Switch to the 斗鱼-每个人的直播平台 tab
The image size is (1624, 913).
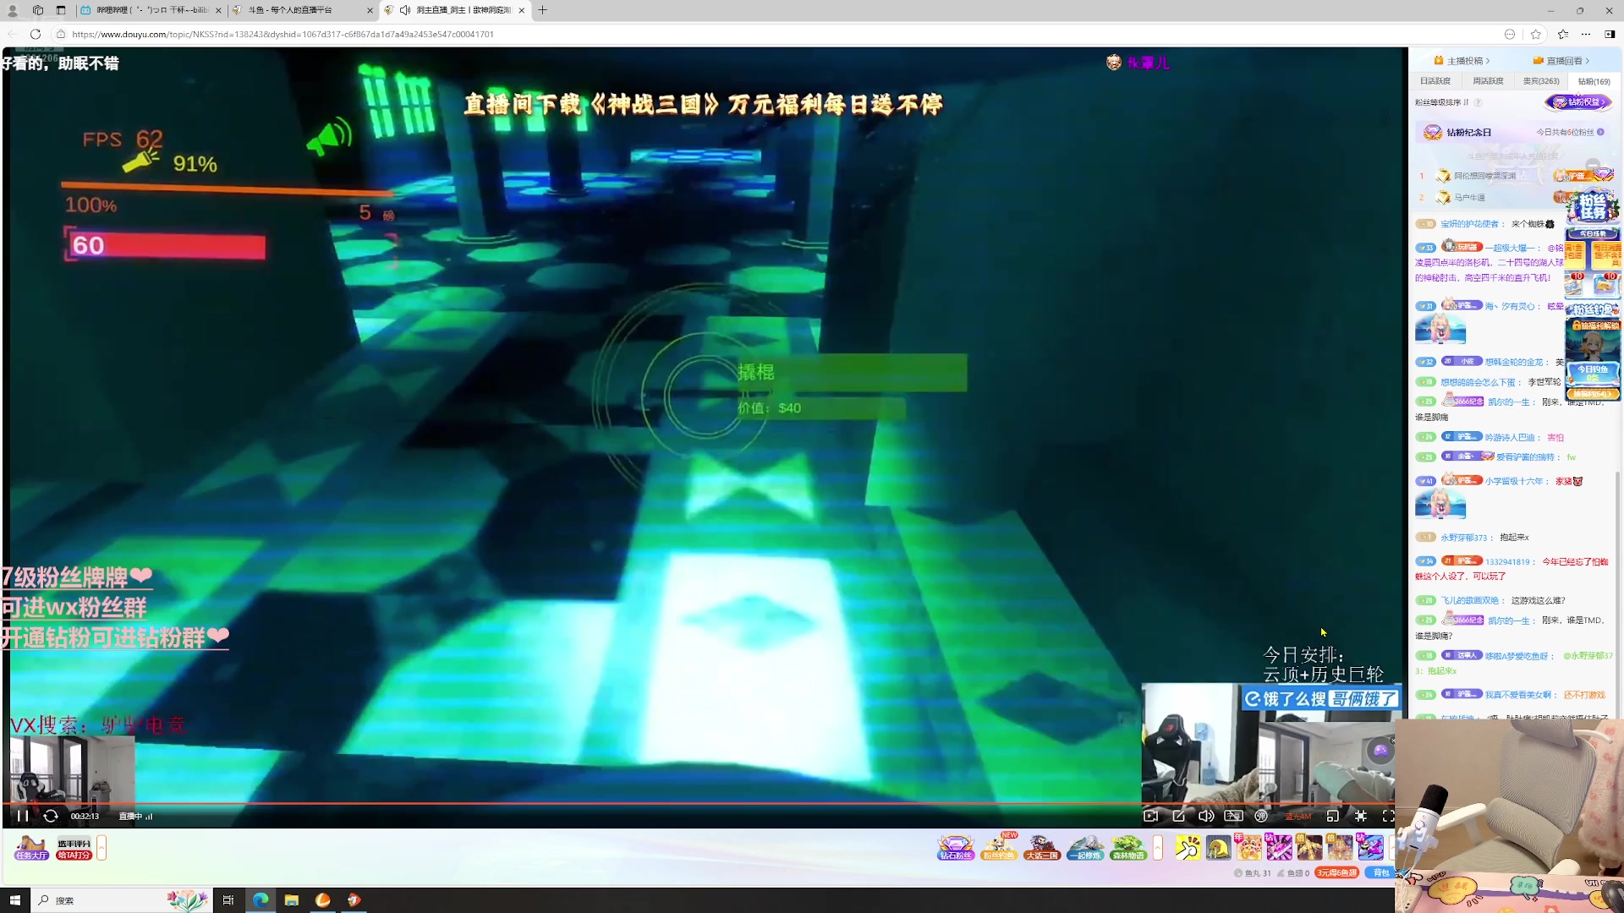coord(302,10)
